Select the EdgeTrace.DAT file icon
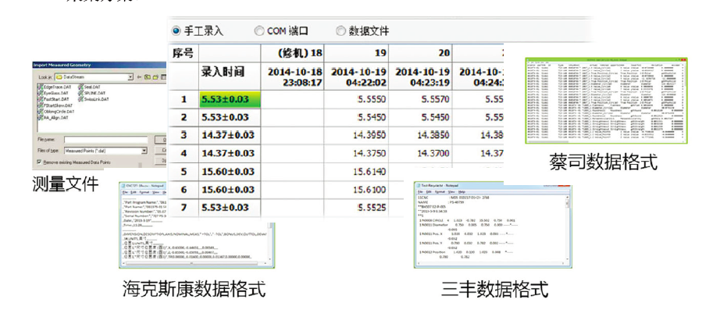720x310 pixels. pos(40,87)
